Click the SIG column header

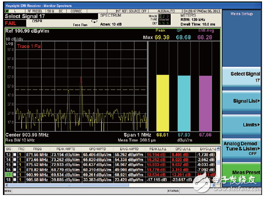[8, 149]
